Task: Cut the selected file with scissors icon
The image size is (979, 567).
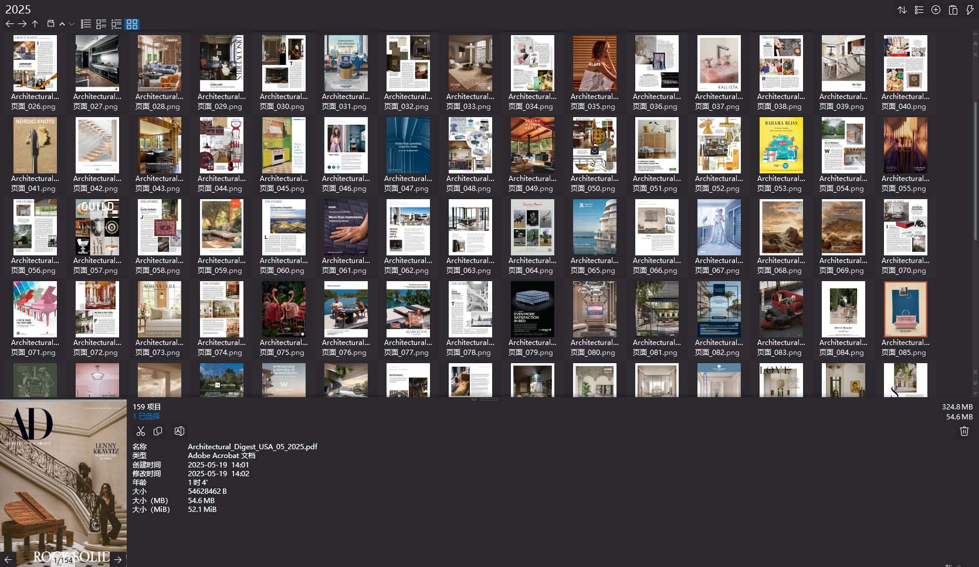Action: pos(141,431)
